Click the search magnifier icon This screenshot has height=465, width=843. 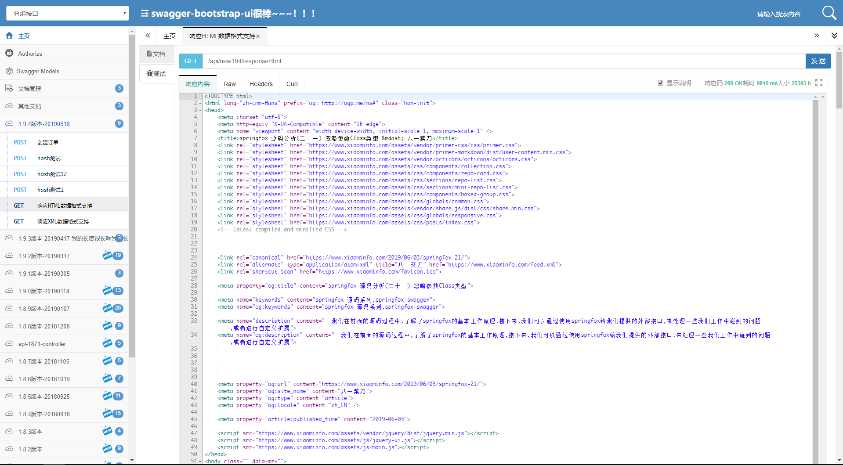pyautogui.click(x=829, y=13)
